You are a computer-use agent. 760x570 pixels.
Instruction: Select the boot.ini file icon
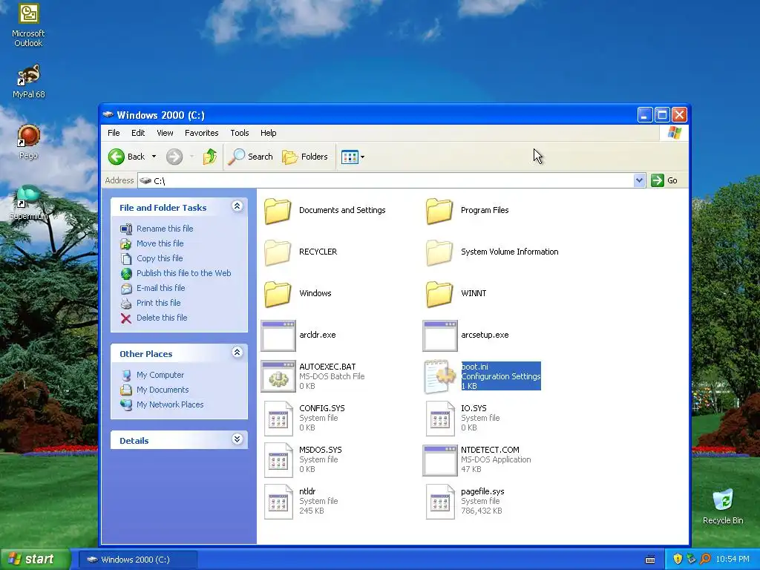[439, 376]
